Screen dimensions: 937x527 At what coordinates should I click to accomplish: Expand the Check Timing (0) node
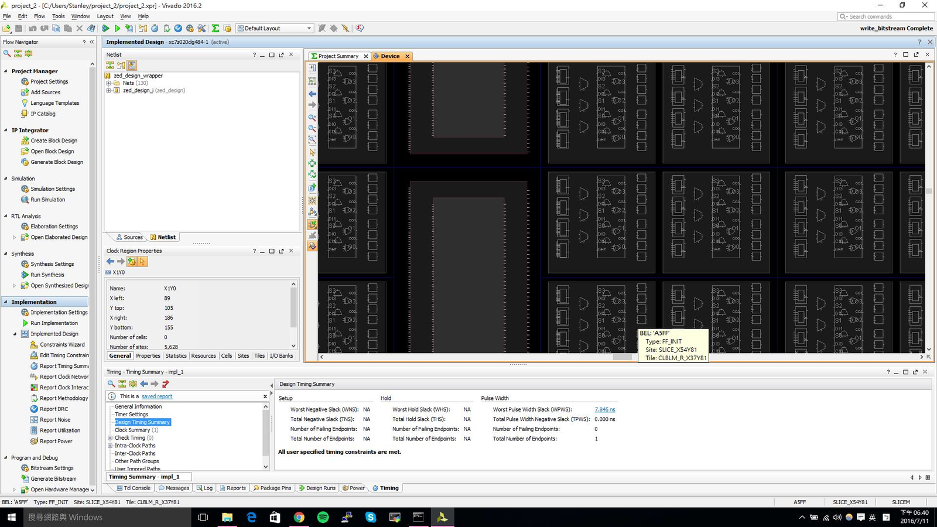110,438
